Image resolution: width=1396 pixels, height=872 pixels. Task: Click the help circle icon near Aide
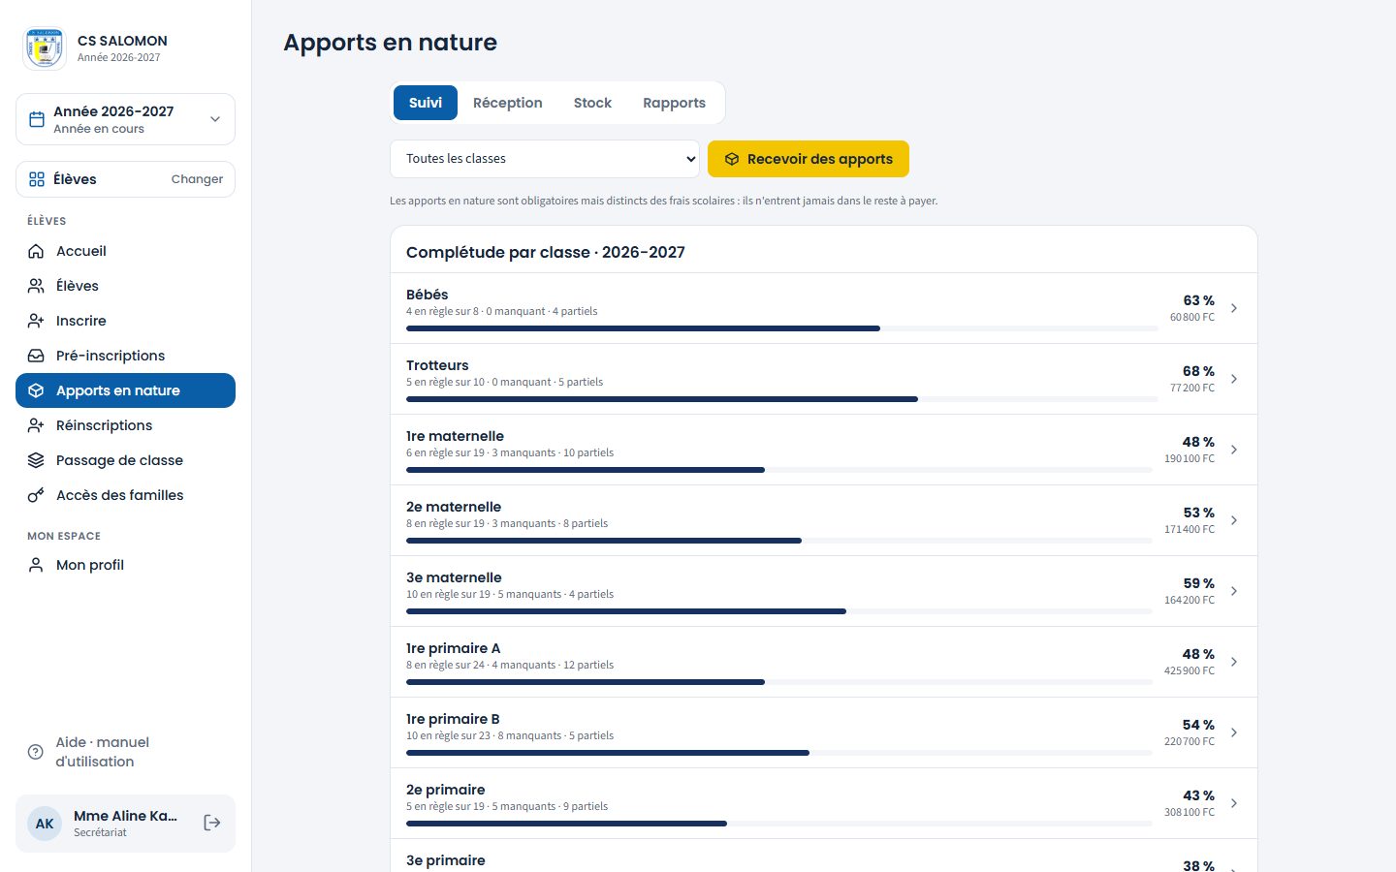pyautogui.click(x=36, y=752)
